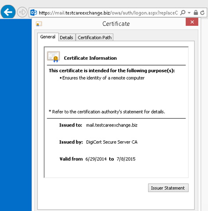Switch to the Details tab
The width and height of the screenshot is (208, 211).
(x=67, y=37)
